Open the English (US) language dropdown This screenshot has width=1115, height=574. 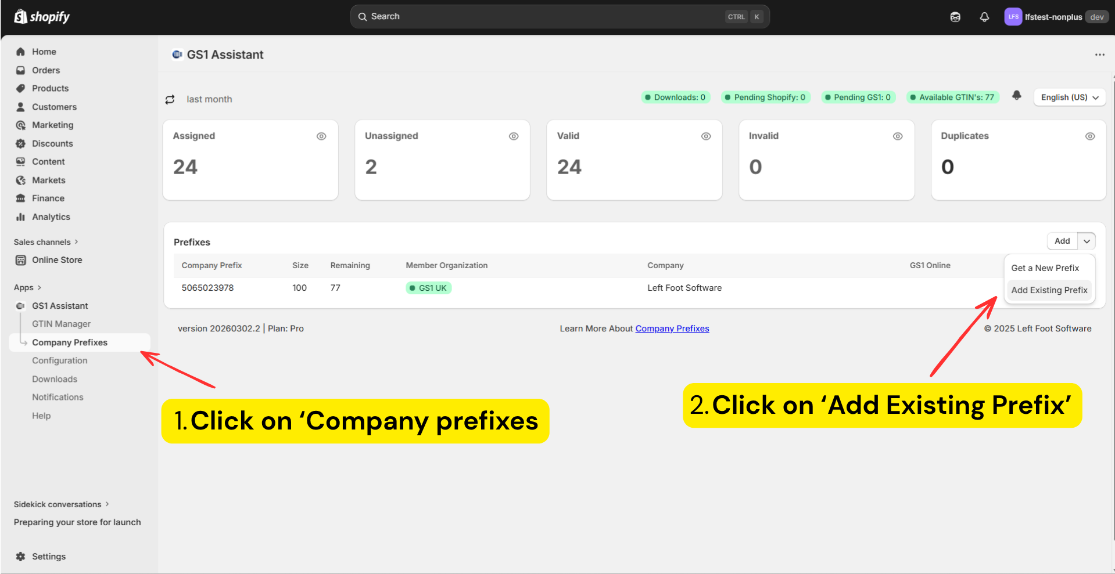[1070, 98]
